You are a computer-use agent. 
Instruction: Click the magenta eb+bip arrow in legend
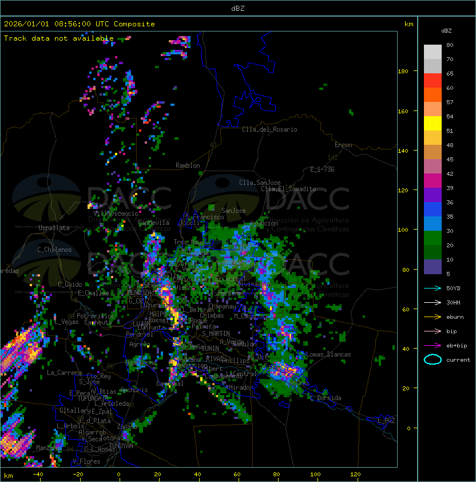pos(433,346)
